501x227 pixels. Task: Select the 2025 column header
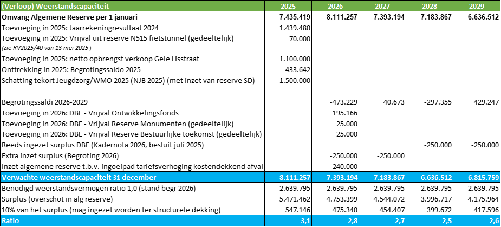288,5
